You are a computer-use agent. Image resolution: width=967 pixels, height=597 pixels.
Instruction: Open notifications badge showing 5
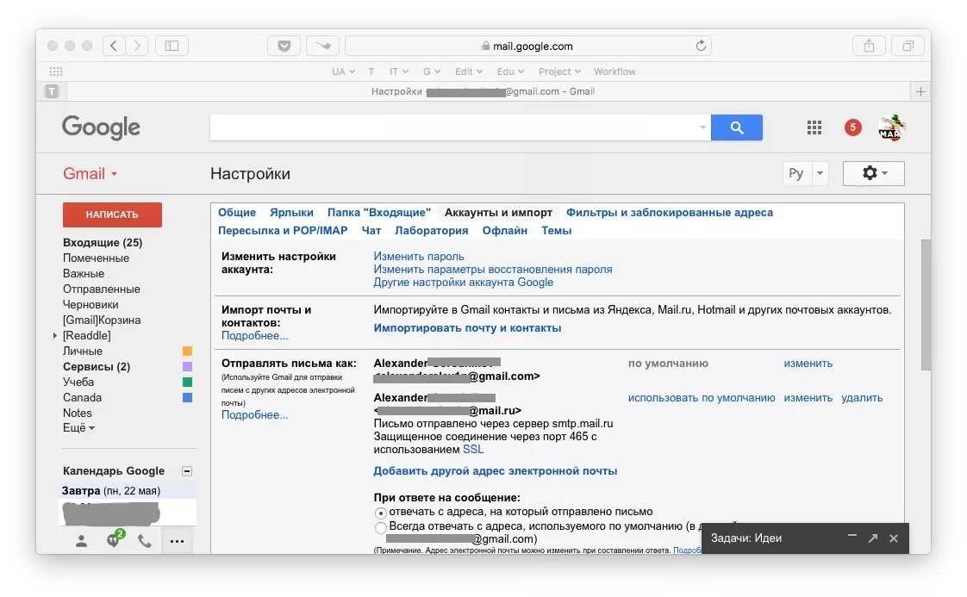[x=853, y=127]
